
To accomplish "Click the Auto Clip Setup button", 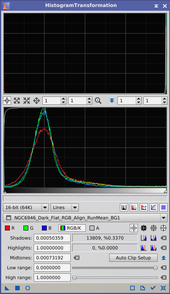I will point(133,258).
